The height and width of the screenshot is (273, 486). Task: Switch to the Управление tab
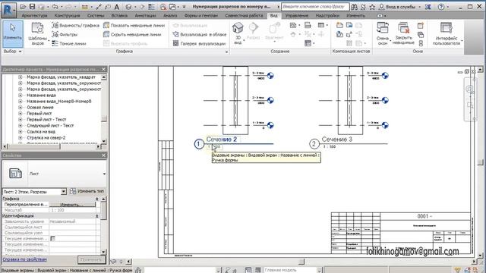pyautogui.click(x=297, y=15)
